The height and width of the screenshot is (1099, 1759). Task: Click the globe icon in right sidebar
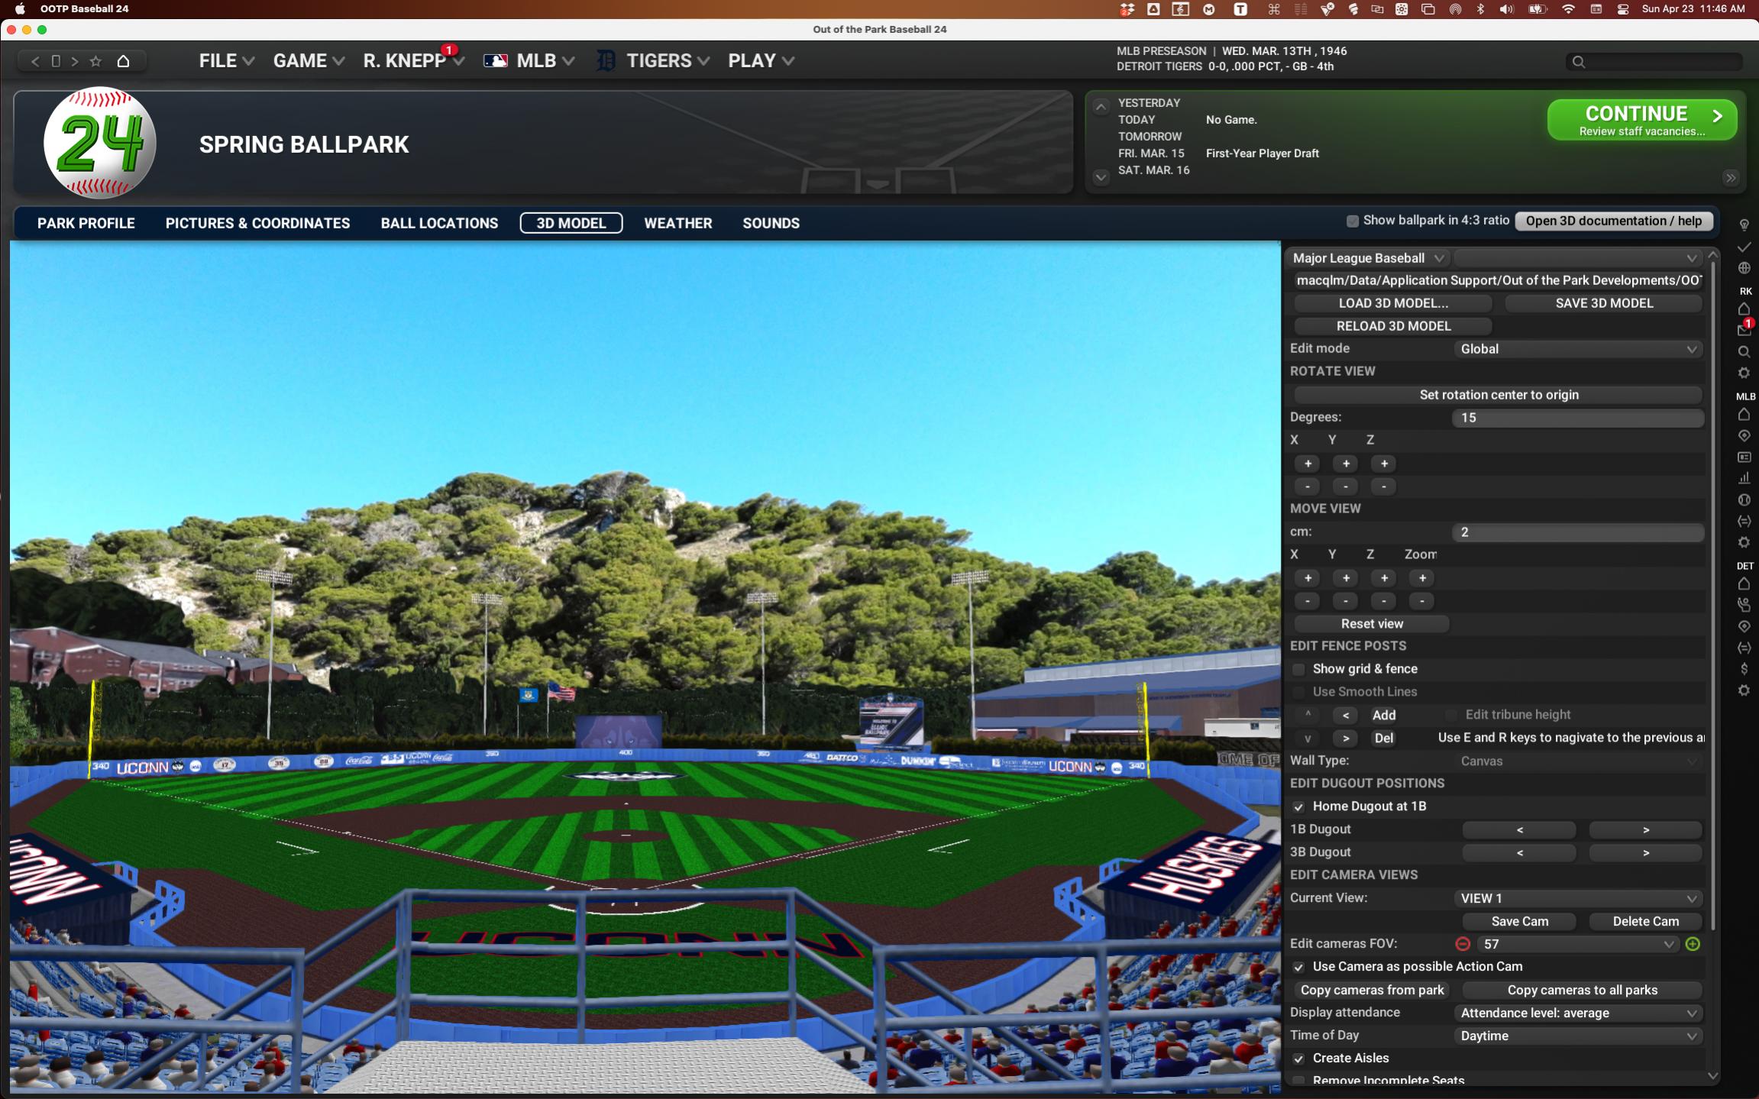(1744, 268)
